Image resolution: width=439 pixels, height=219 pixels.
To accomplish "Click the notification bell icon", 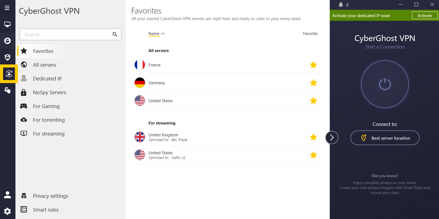I will click(x=341, y=5).
